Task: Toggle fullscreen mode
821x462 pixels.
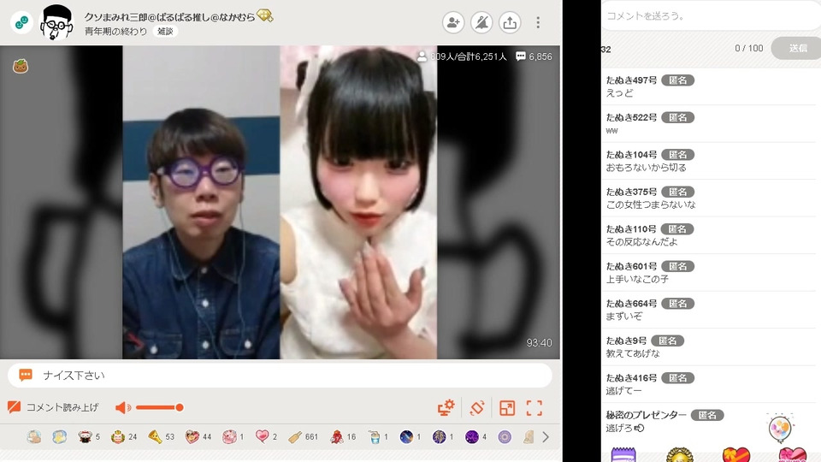Action: click(x=534, y=408)
